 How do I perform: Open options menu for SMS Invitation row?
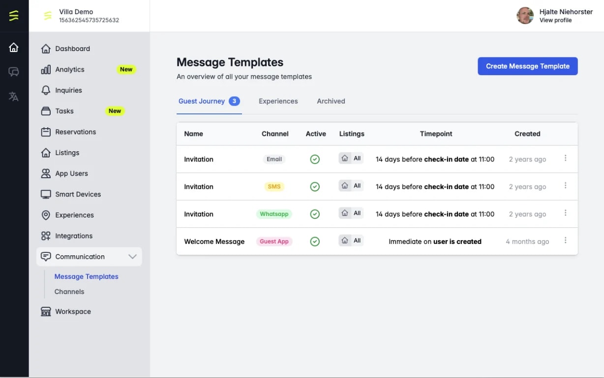point(565,186)
